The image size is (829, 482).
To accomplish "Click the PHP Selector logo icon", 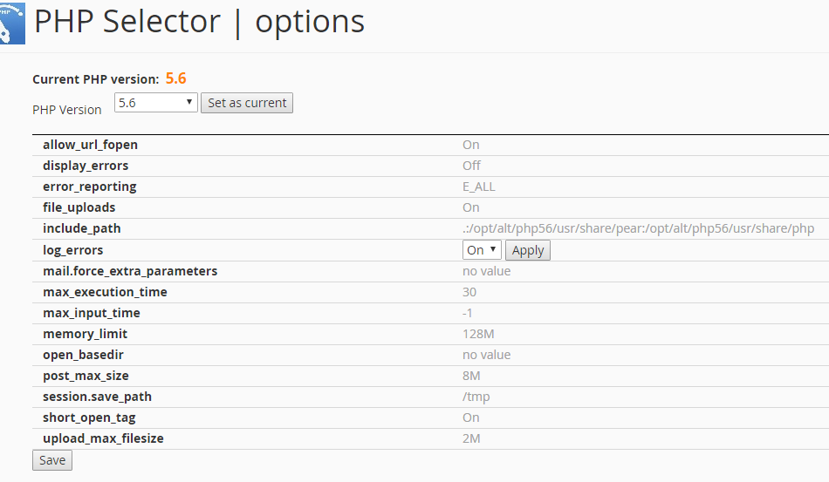I will 12,24.
